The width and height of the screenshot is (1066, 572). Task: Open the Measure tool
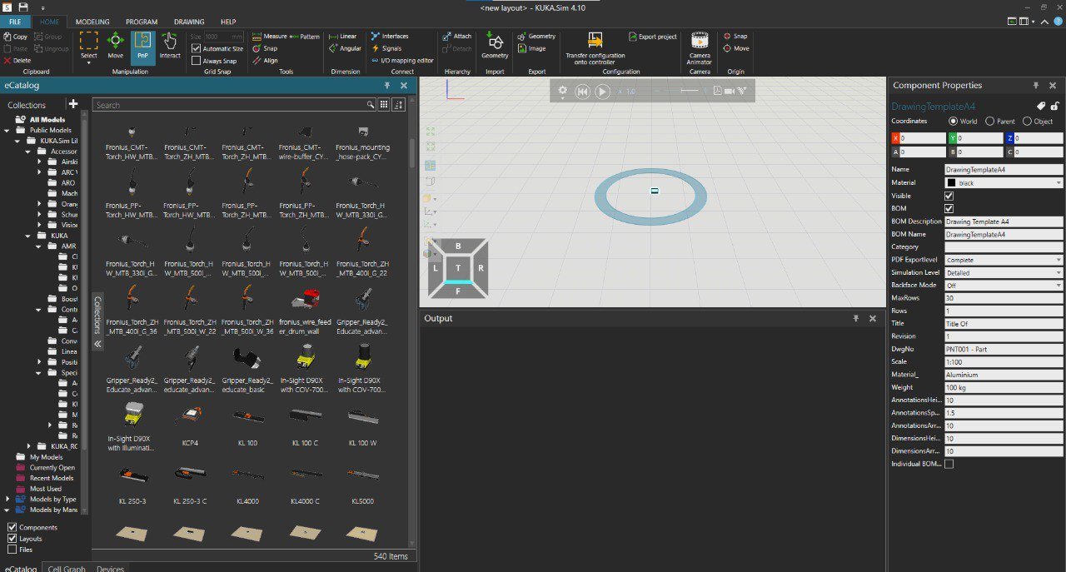pyautogui.click(x=269, y=37)
